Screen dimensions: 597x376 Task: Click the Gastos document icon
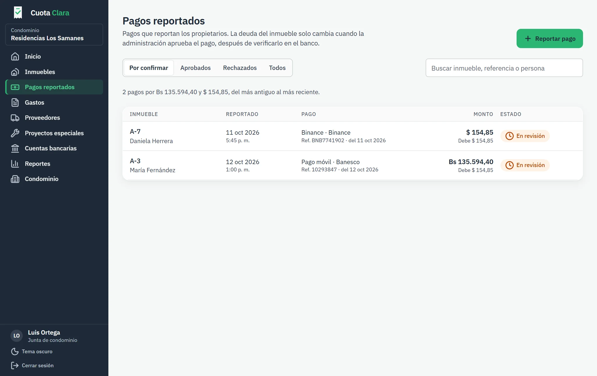coord(15,103)
